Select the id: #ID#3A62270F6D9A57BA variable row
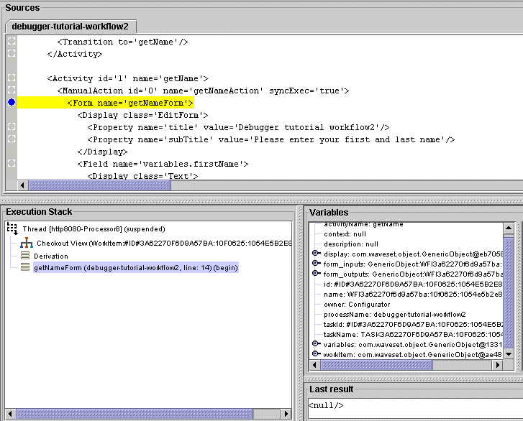 [x=413, y=284]
